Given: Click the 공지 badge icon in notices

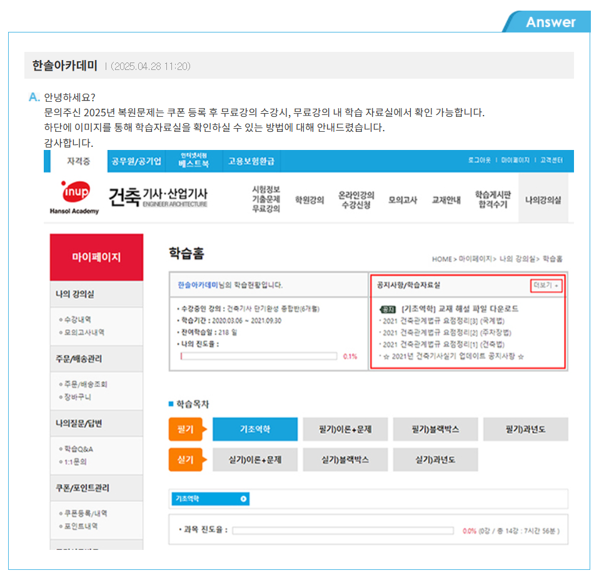Looking at the screenshot, I should point(388,309).
